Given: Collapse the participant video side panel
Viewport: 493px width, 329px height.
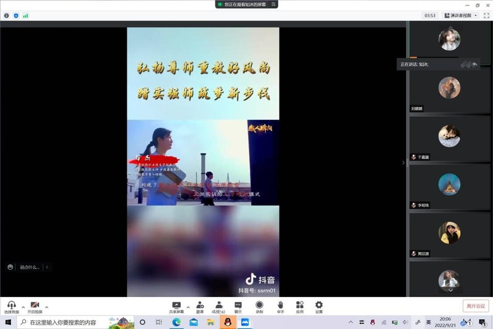Looking at the screenshot, I should click(x=404, y=163).
